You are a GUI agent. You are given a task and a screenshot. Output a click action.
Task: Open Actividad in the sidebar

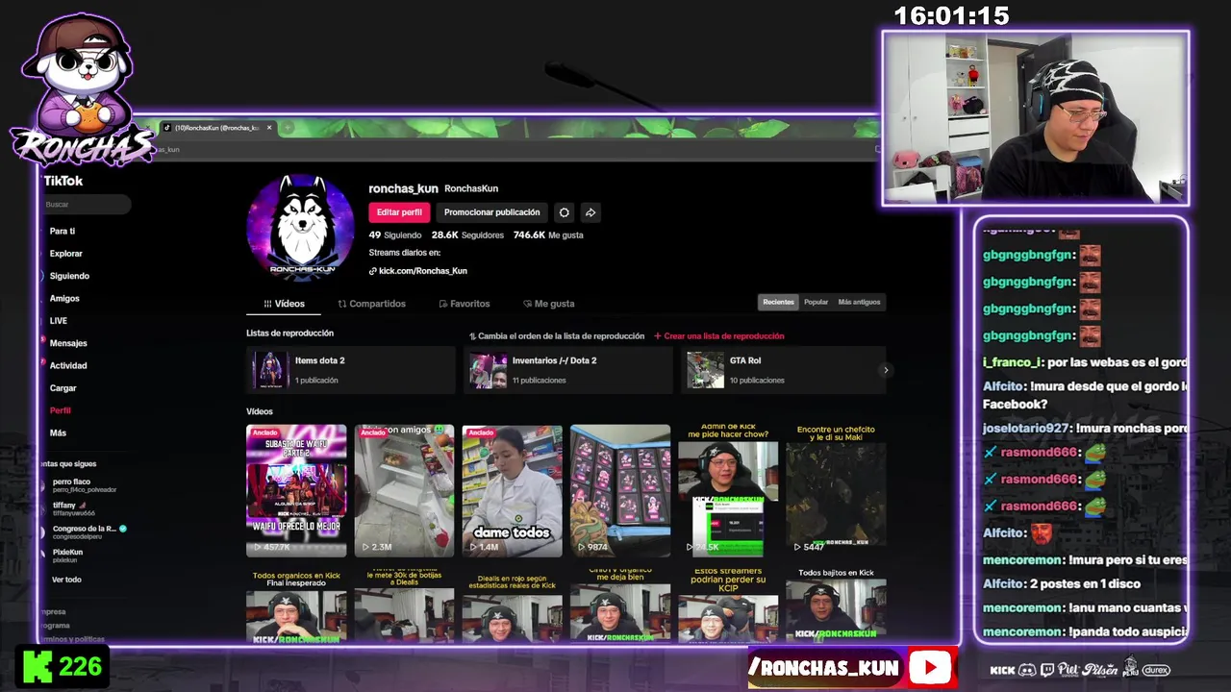pos(68,366)
